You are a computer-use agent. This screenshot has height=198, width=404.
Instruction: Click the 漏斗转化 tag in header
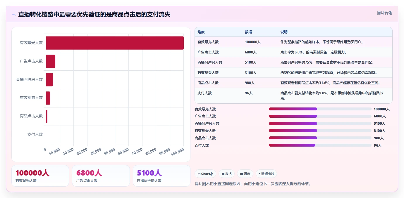tap(384, 13)
